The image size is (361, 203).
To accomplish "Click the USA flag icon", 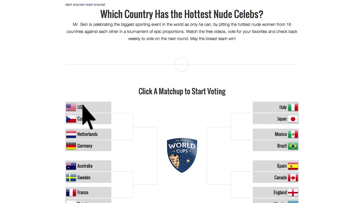I will tap(71, 107).
